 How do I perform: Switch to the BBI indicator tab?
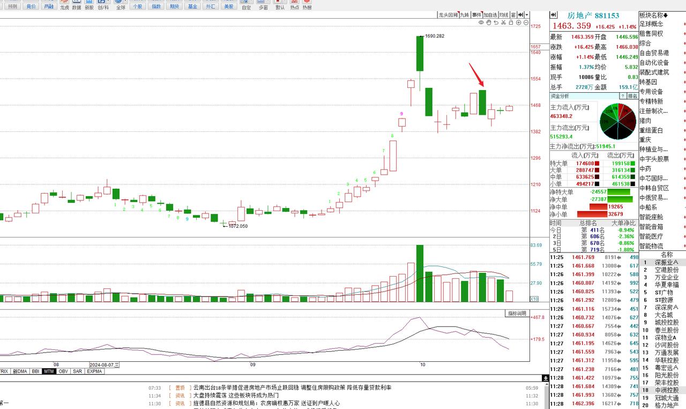point(35,371)
